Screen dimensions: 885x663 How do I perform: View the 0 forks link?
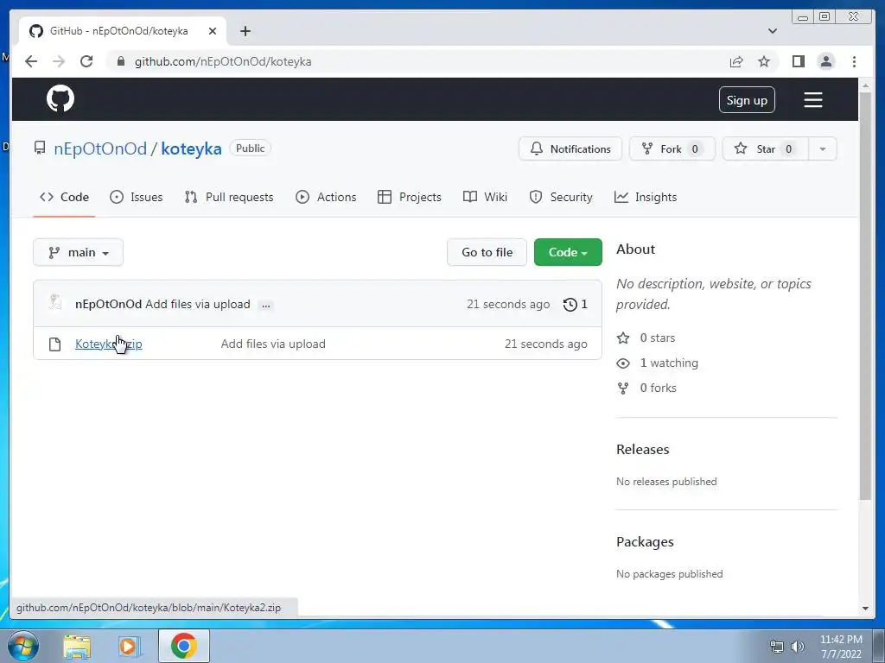pos(646,388)
